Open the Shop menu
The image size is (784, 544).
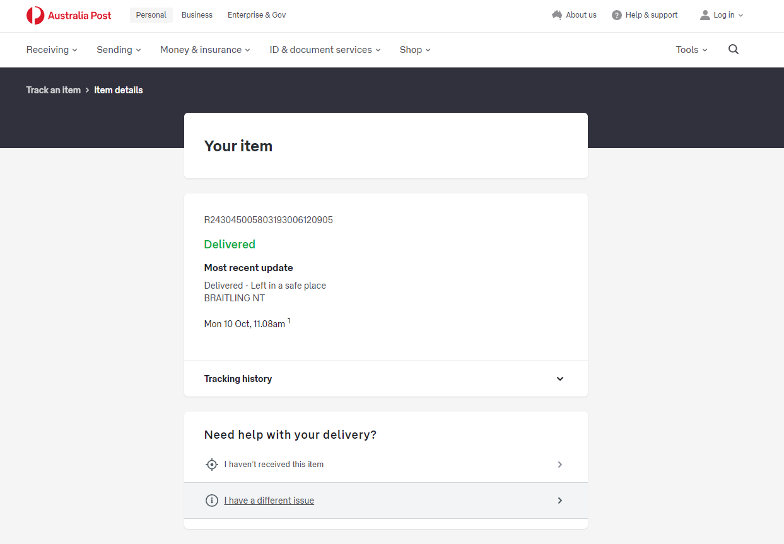(x=414, y=50)
